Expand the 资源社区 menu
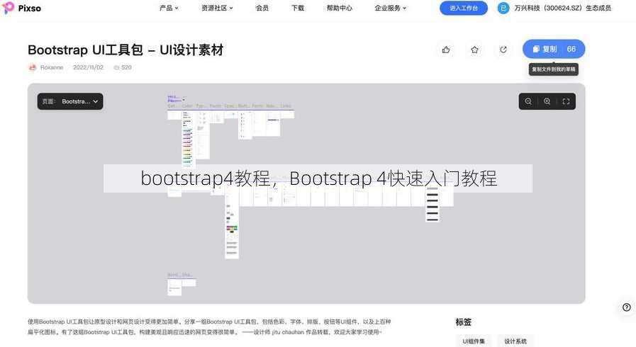 point(217,8)
